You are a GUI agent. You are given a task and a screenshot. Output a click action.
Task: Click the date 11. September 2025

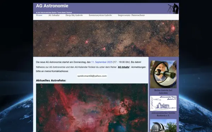[102, 62]
